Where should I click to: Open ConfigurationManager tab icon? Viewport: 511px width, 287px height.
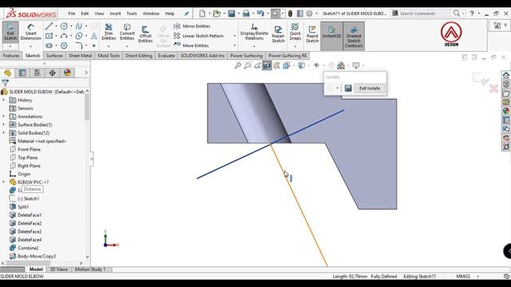point(38,73)
